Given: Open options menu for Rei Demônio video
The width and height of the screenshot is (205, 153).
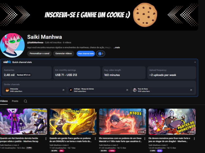Looking at the screenshot, I should click(x=46, y=139).
